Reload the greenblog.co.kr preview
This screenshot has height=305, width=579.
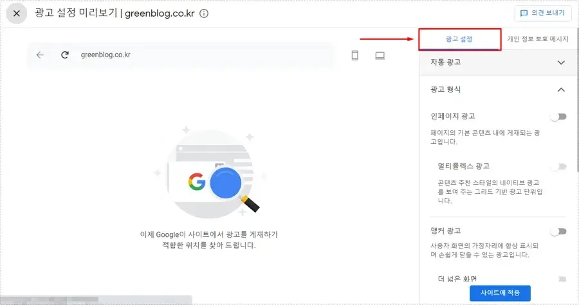[x=65, y=55]
